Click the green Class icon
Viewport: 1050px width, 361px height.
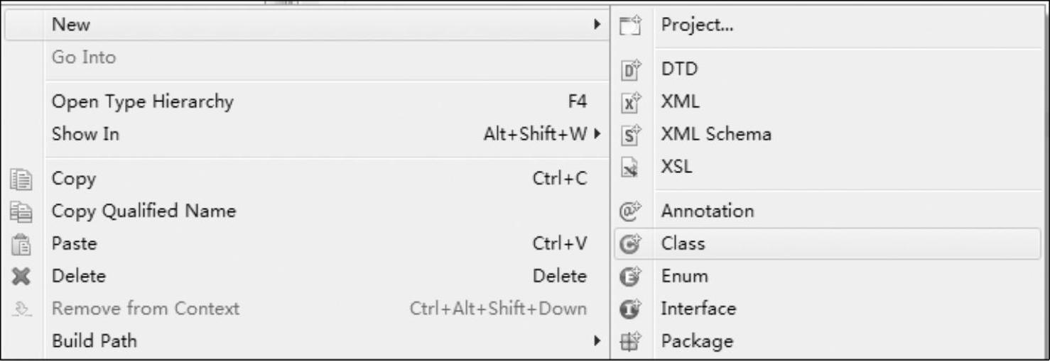point(630,244)
